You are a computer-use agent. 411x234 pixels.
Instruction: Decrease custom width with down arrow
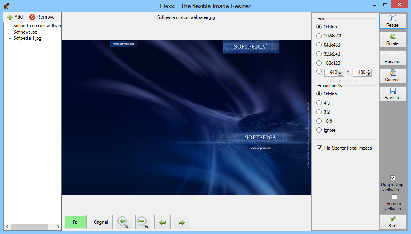340,74
